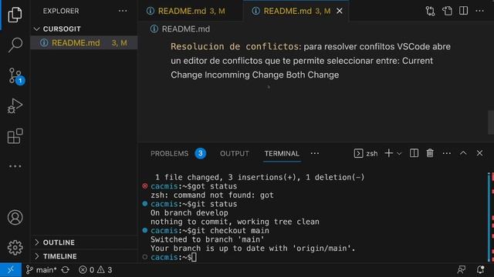The width and height of the screenshot is (494, 277).
Task: Click 'Switched to branch main' terminal output
Action: [x=208, y=239]
